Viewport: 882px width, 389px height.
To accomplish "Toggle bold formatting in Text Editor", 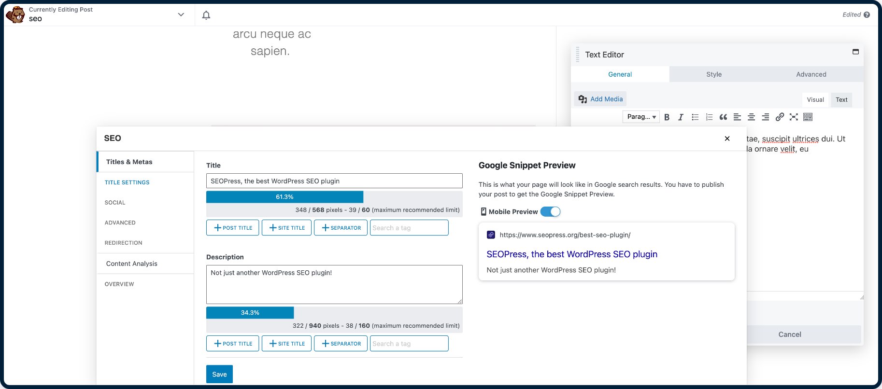I will point(667,117).
